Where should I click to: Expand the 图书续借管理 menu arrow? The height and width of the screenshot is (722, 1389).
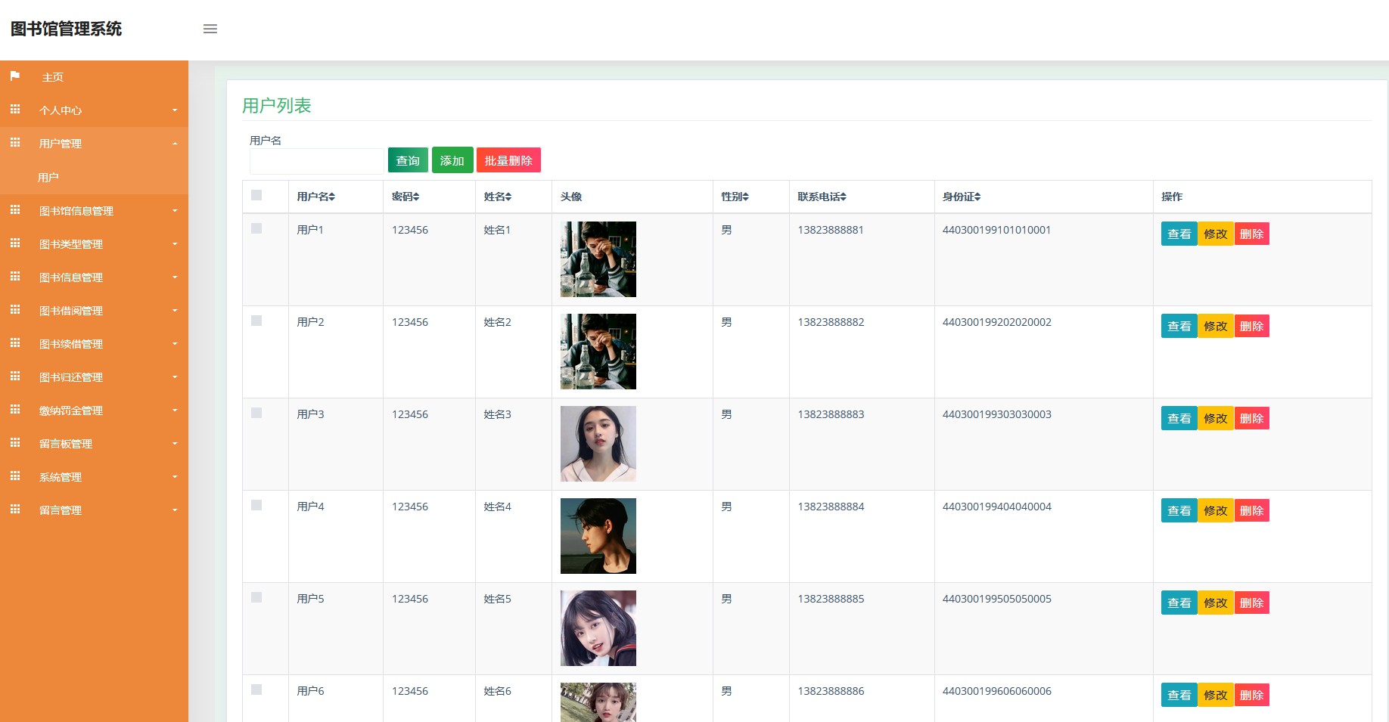175,344
